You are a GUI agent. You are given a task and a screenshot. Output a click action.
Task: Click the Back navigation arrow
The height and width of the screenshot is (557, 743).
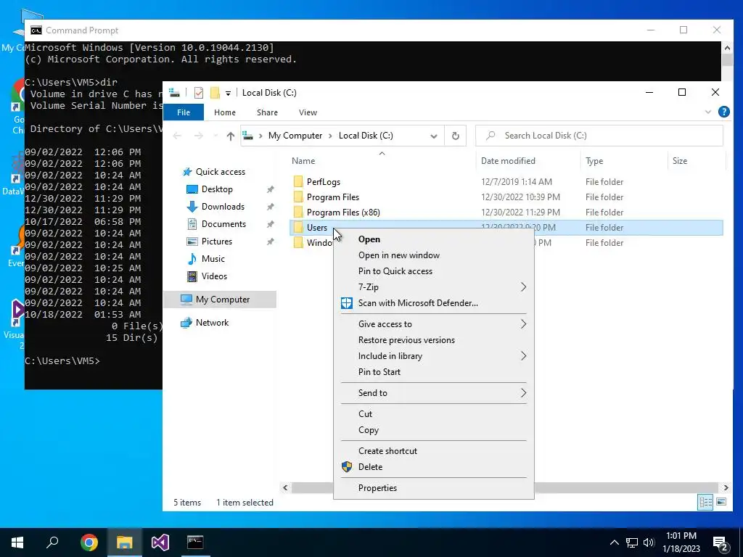[177, 136]
